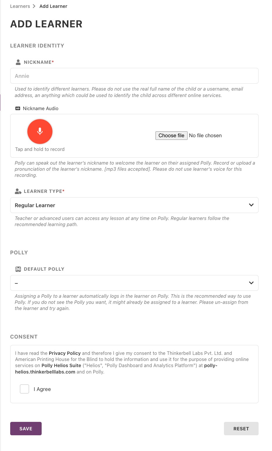Expand the Default Polly dropdown
Screen dimensions: 272x451
click(x=134, y=283)
